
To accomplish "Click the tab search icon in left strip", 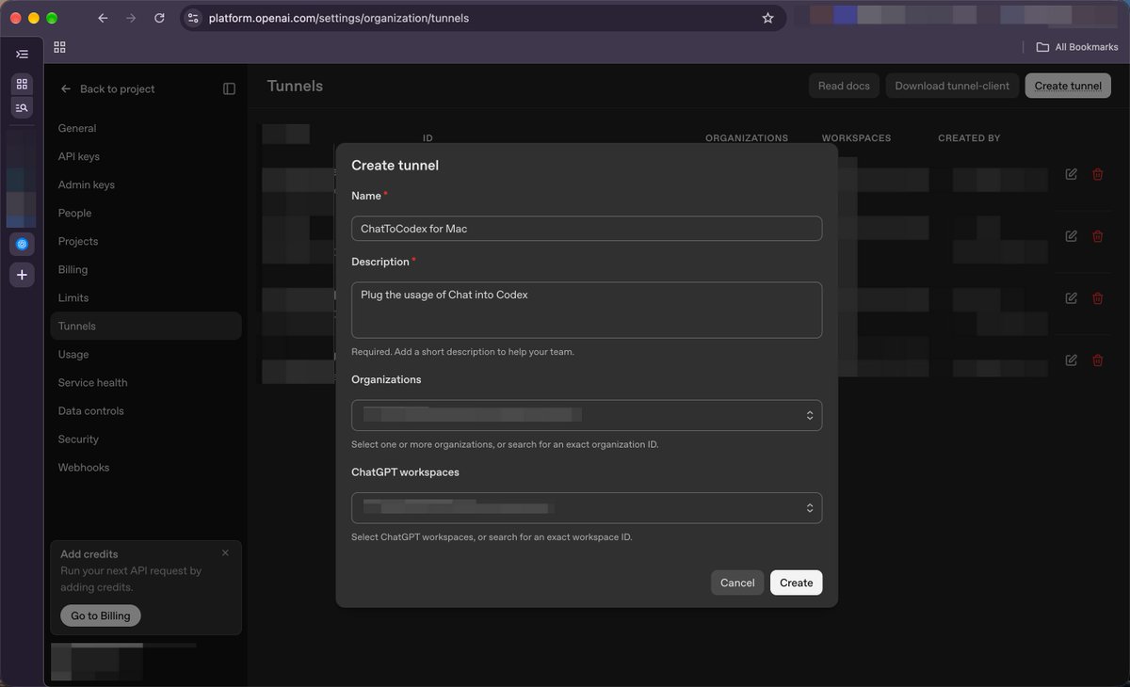I will pyautogui.click(x=22, y=107).
